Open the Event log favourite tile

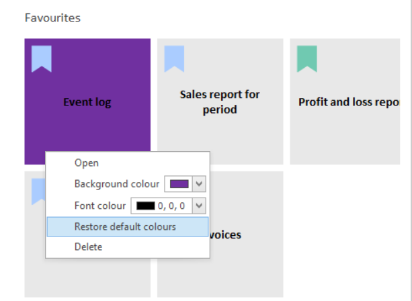87,102
